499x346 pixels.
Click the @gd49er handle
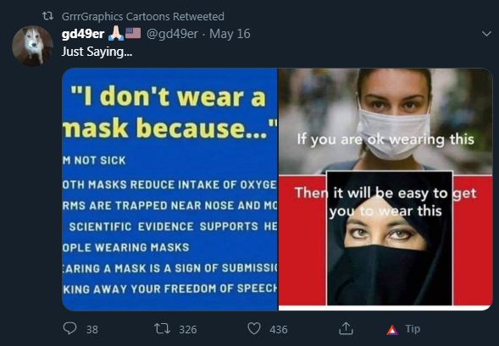click(x=172, y=34)
